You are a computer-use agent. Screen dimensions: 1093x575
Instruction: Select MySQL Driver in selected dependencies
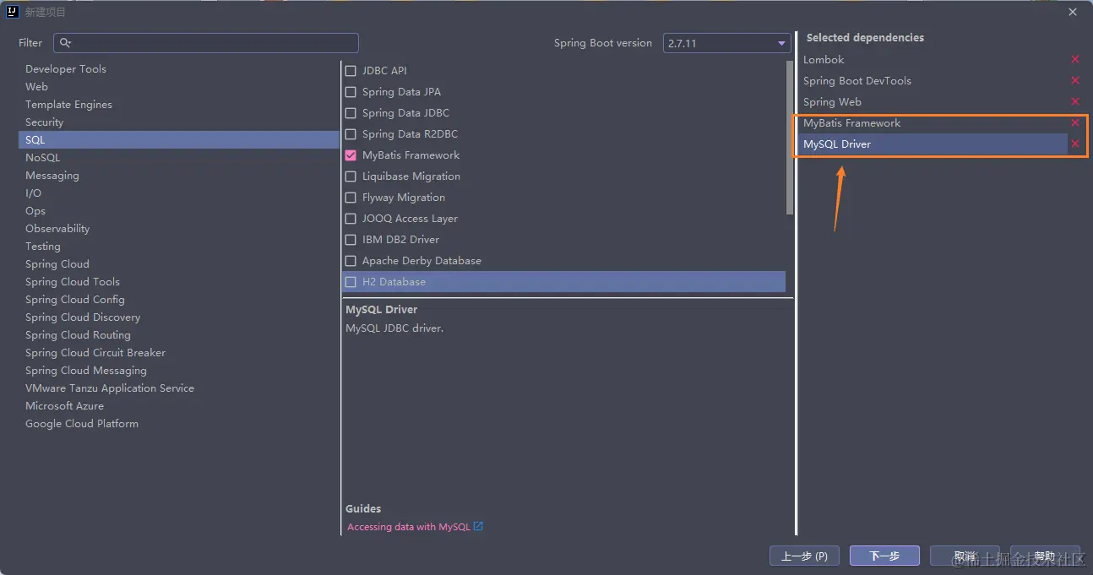(933, 144)
